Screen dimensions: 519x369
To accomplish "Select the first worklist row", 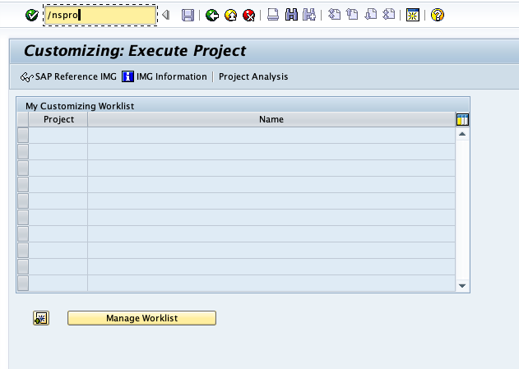I will (23, 136).
